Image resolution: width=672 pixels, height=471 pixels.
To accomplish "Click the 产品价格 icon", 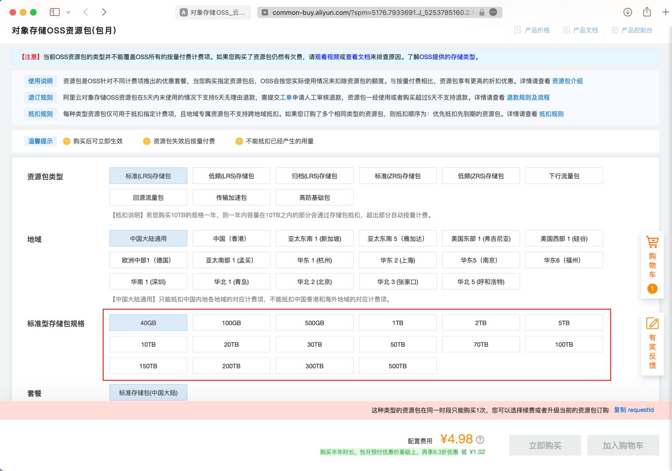I will click(x=517, y=30).
